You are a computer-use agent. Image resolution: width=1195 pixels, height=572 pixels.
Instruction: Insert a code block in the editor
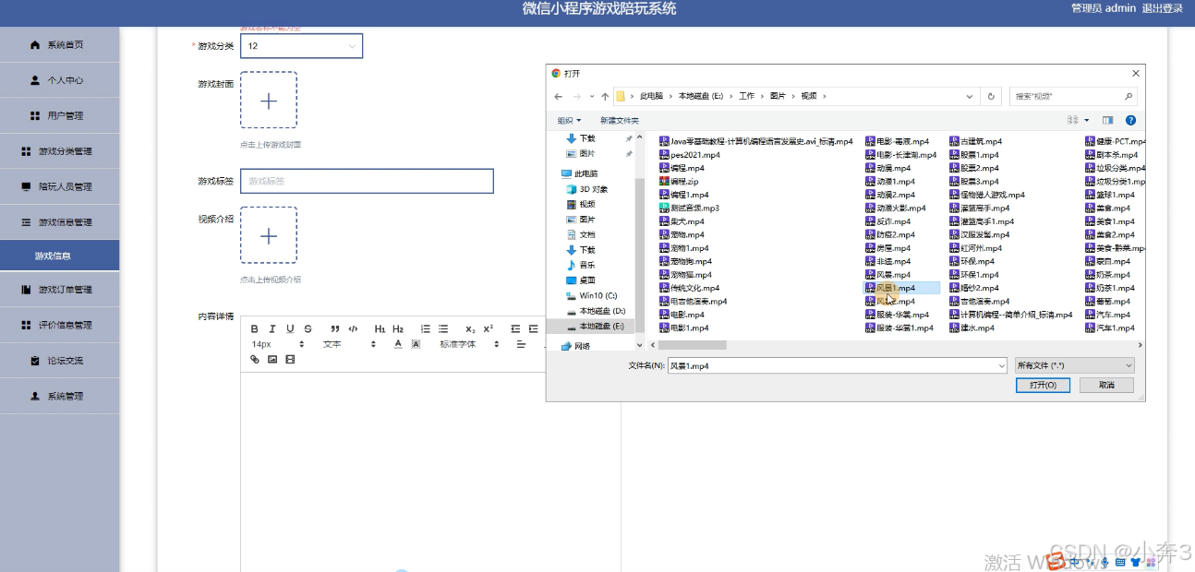(x=353, y=329)
